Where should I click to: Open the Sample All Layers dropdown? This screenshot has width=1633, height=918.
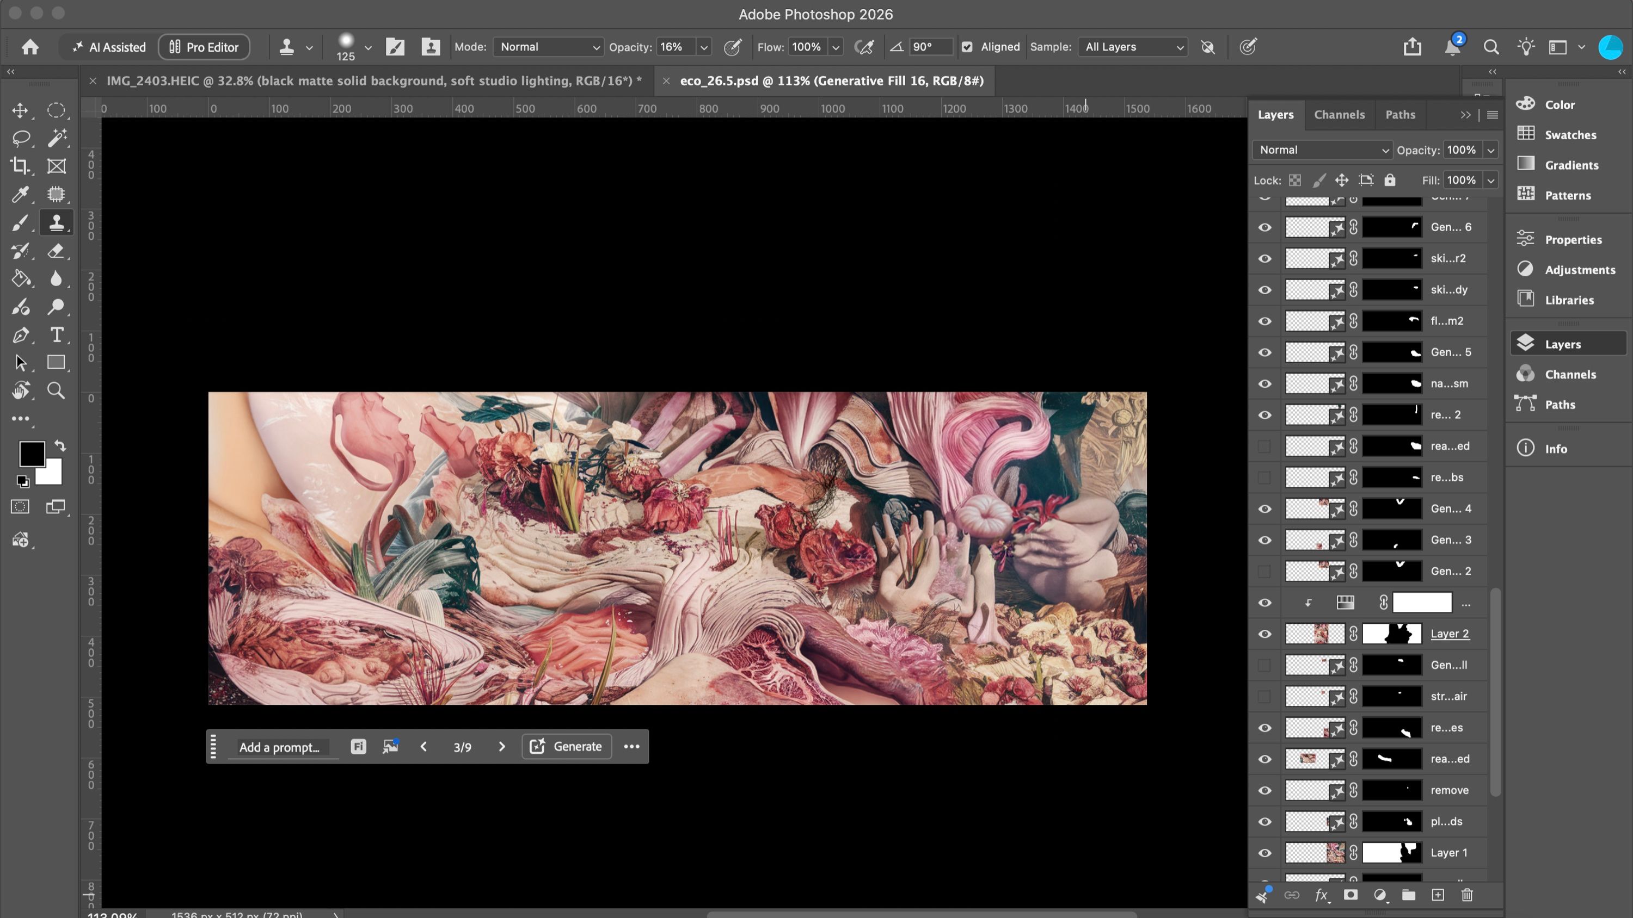pos(1133,47)
